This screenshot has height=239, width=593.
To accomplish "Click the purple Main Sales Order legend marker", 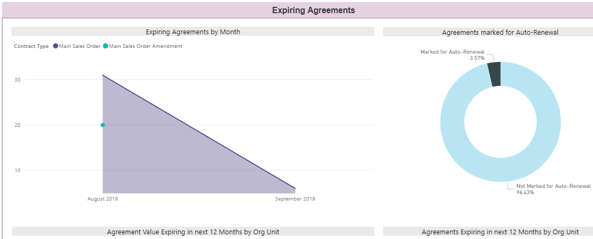I will click(55, 46).
